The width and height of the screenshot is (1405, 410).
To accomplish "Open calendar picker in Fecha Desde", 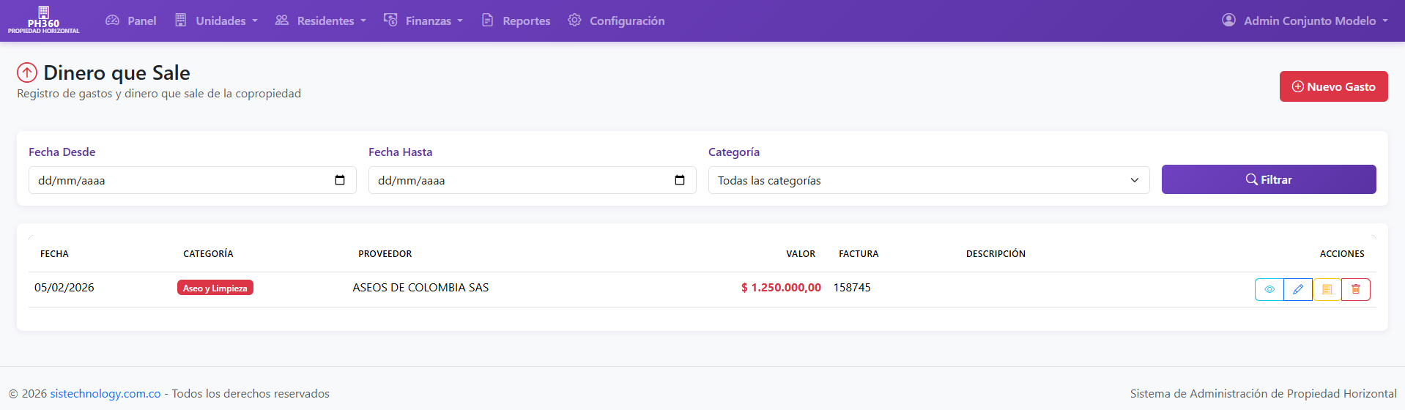I will coord(340,180).
